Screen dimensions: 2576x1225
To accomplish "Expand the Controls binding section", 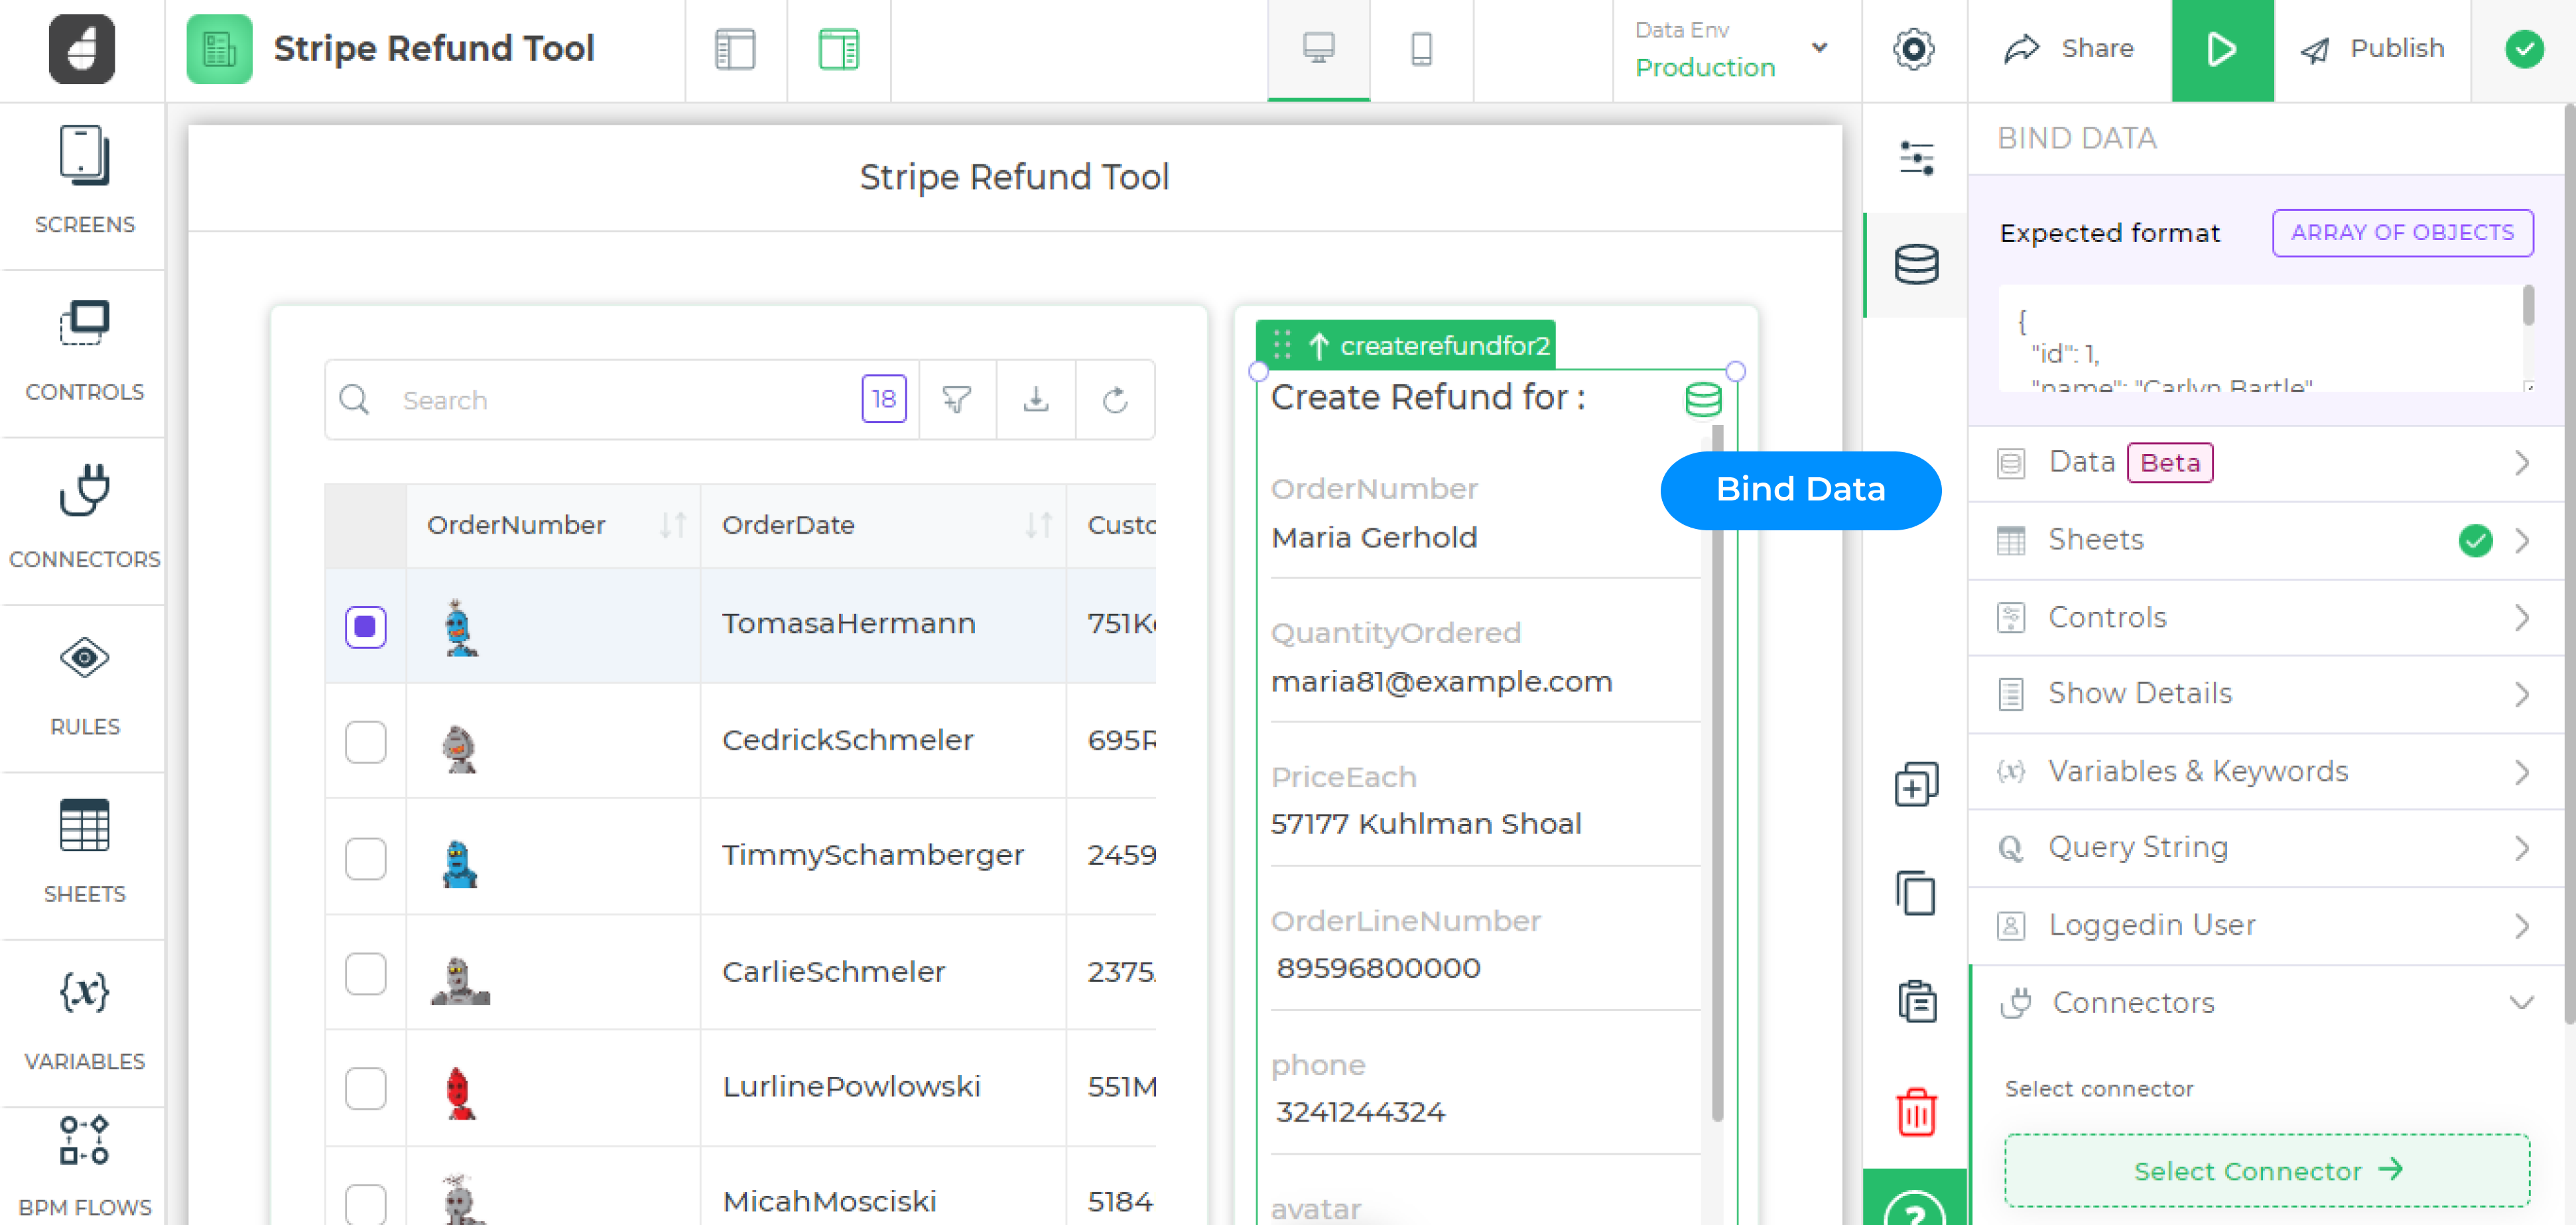I will click(x=2265, y=618).
